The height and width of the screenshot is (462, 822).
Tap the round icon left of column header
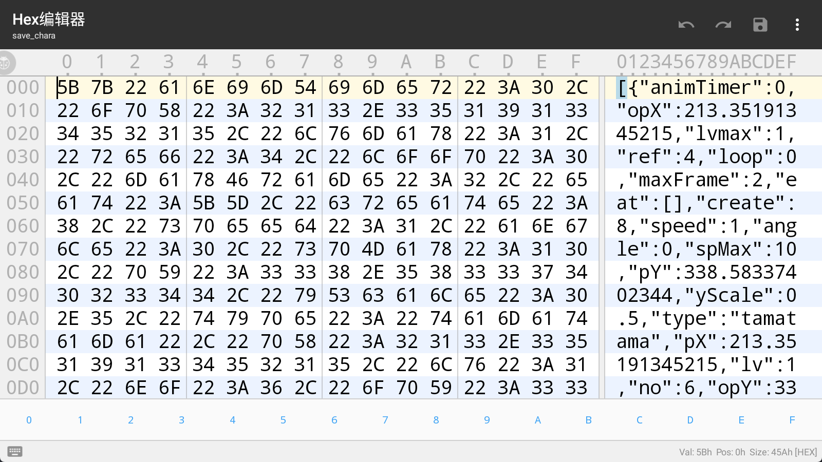6,63
